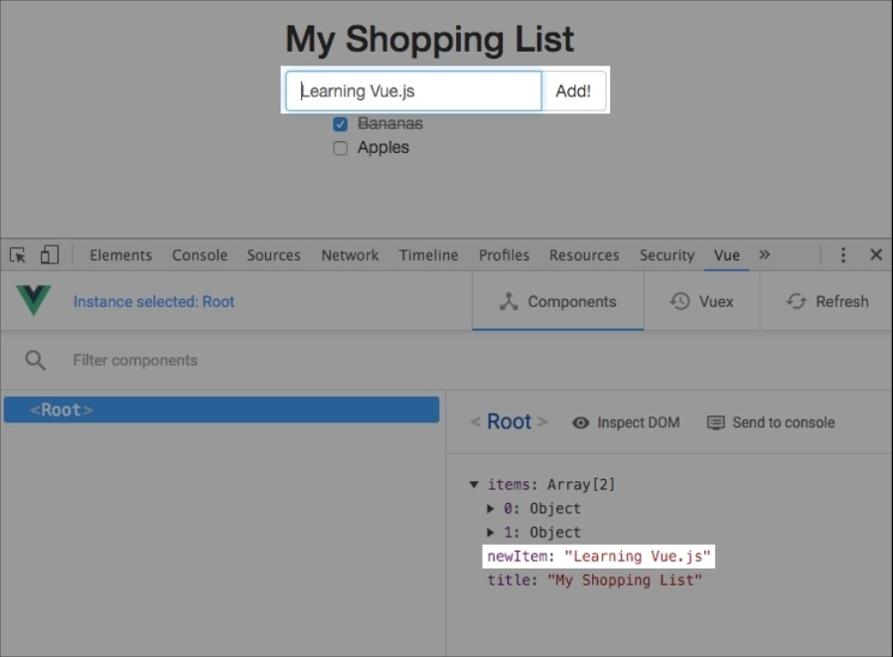Click the magnifier icon beside Filter components
Image resolution: width=893 pixels, height=657 pixels.
click(36, 360)
